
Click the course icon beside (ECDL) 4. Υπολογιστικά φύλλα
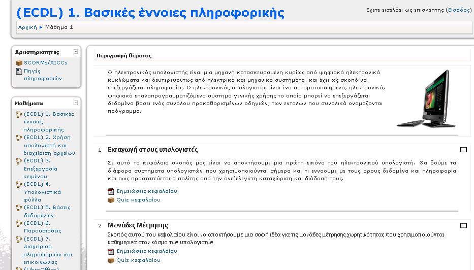pyautogui.click(x=19, y=184)
